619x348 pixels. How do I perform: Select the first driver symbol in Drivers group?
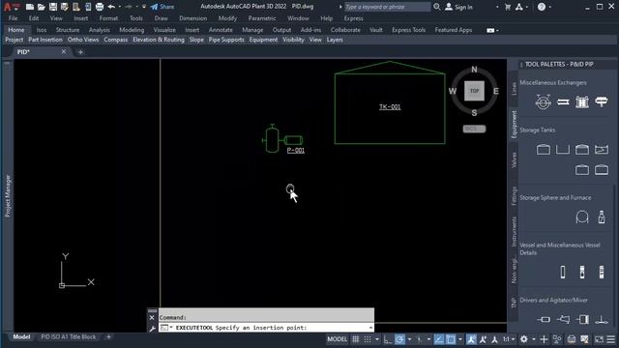pyautogui.click(x=544, y=319)
